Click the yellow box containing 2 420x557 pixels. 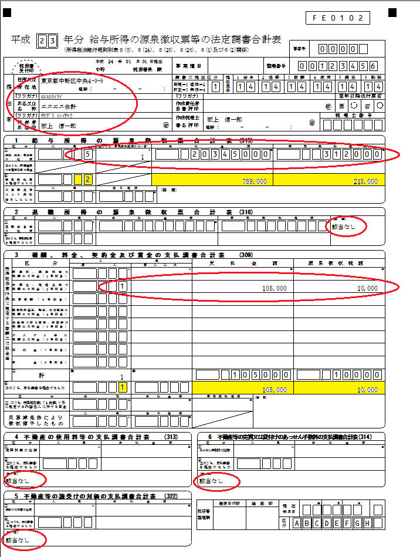tap(87, 180)
